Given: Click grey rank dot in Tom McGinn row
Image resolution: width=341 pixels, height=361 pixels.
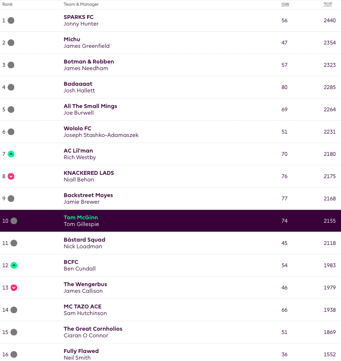Looking at the screenshot, I should point(14,221).
